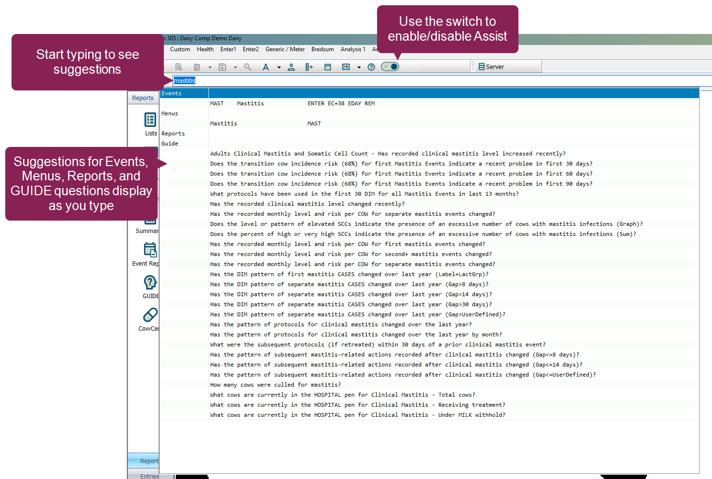The height and width of the screenshot is (479, 712).
Task: Select "How many cows were culled for mastitis?"
Action: tap(276, 385)
